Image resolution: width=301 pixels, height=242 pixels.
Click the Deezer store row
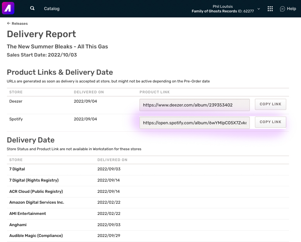pos(16,101)
